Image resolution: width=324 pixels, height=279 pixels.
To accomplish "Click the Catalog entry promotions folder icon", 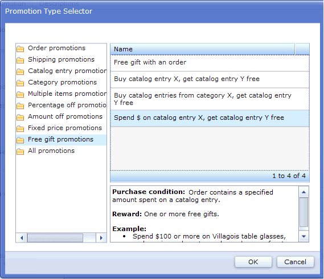I will pos(20,72).
